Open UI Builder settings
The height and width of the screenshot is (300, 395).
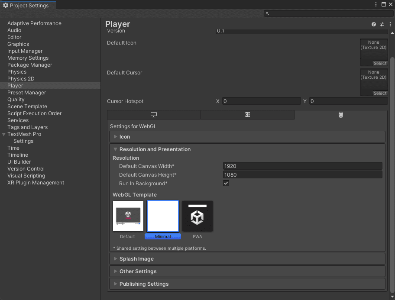[x=19, y=162]
